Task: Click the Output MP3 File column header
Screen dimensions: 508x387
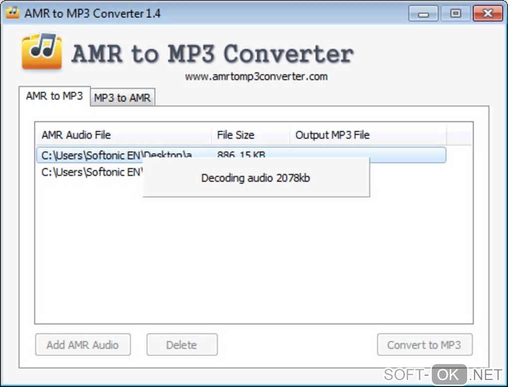Action: click(368, 134)
